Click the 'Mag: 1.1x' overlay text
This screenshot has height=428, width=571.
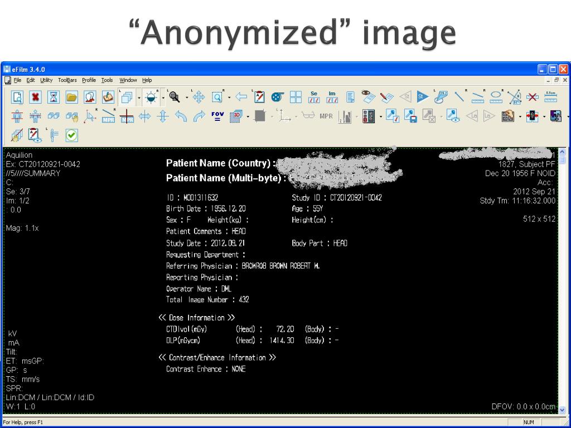[22, 228]
